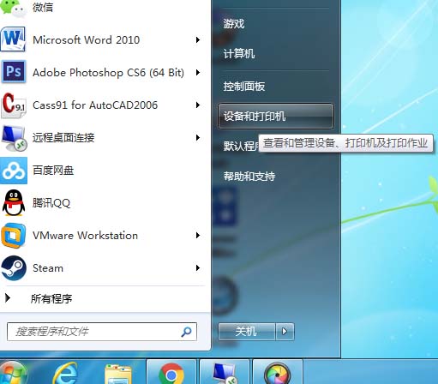
Task: Launch the 腾讯QQ penguin icon
Action: [14, 203]
